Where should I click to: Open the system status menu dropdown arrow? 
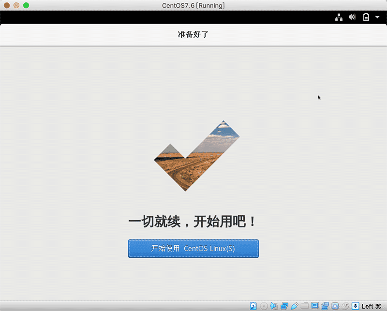[x=377, y=16]
